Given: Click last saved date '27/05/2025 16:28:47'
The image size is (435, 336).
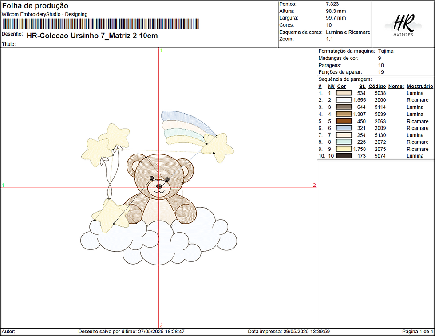Looking at the screenshot, I should point(162,332).
